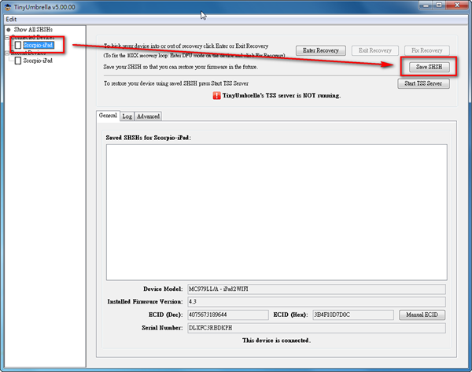
Task: Click the Enter Recovery button
Action: (x=321, y=50)
